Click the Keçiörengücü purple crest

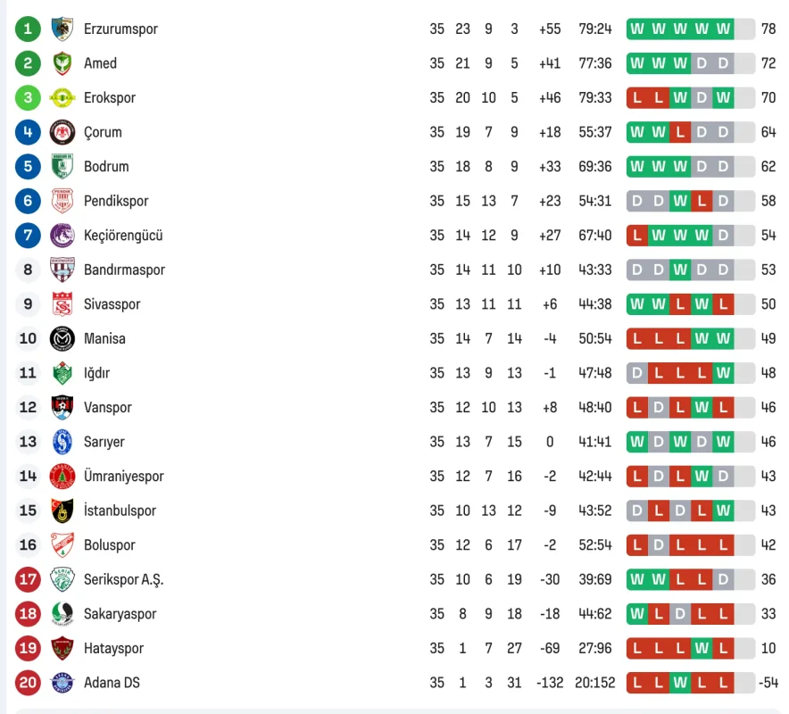(x=62, y=236)
